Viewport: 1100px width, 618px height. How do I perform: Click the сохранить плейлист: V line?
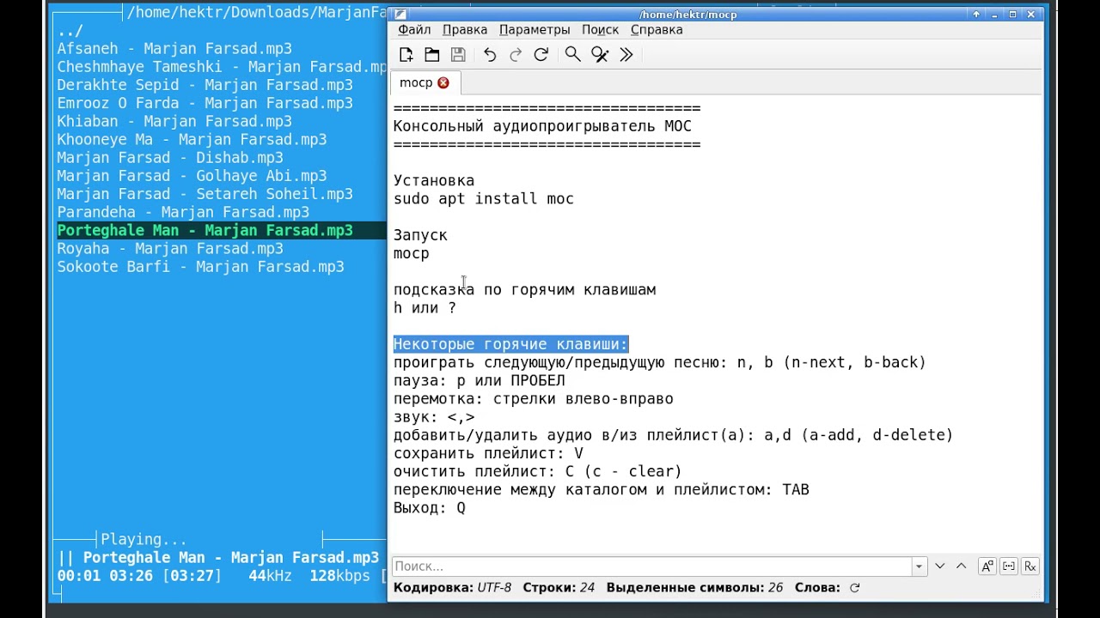[488, 453]
